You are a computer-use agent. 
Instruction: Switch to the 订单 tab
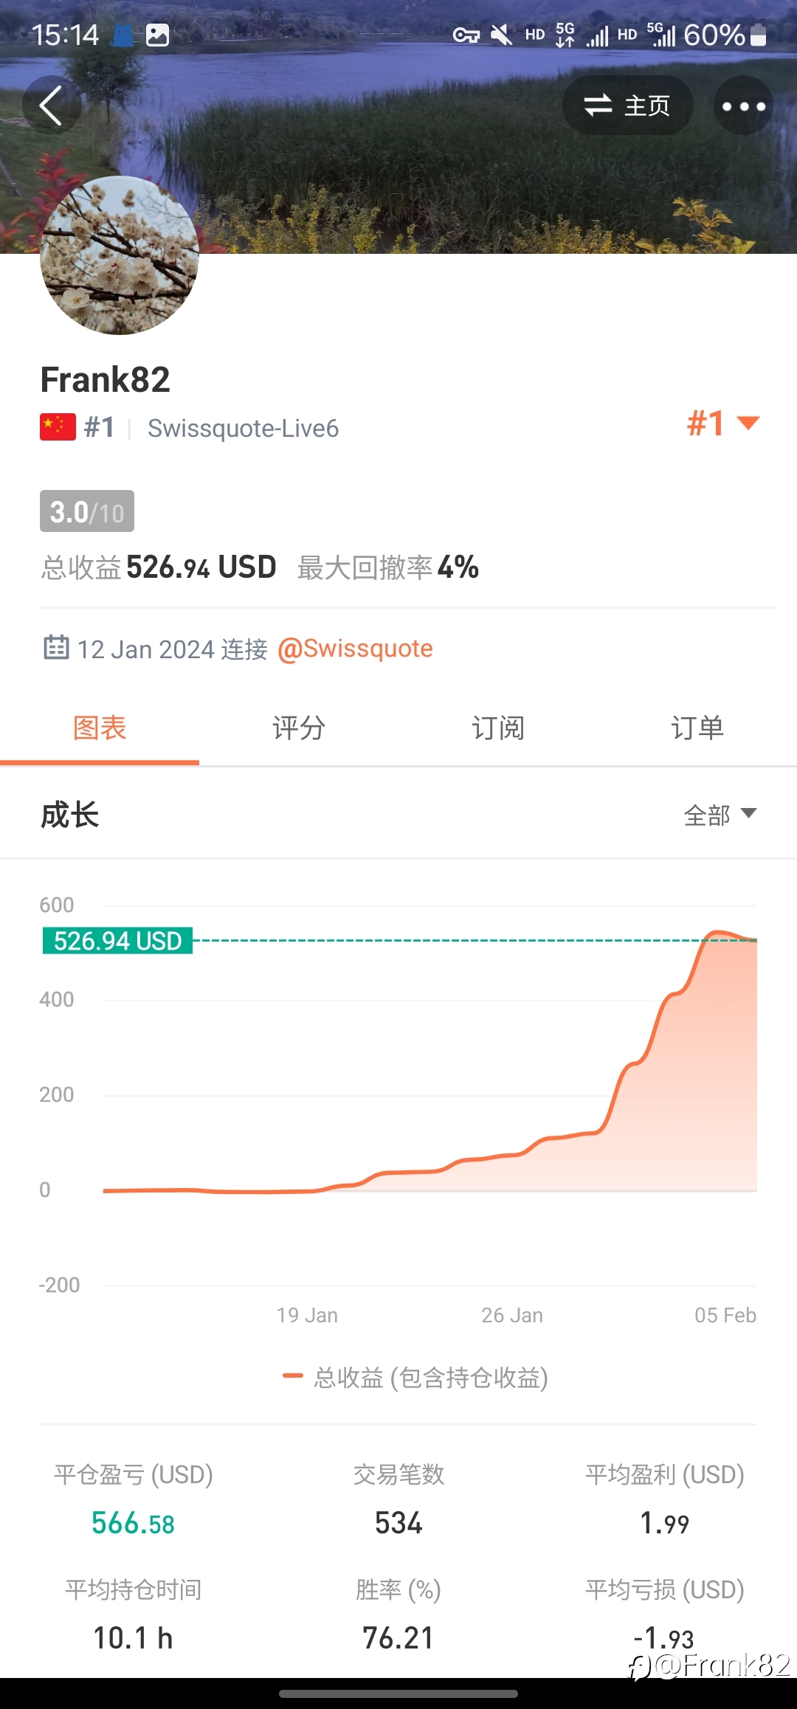click(697, 728)
